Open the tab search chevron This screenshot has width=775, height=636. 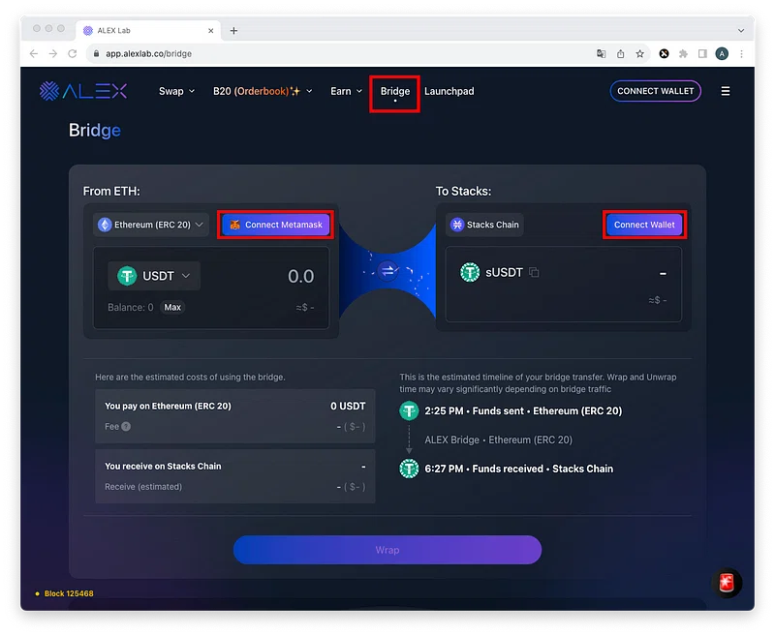click(x=741, y=31)
